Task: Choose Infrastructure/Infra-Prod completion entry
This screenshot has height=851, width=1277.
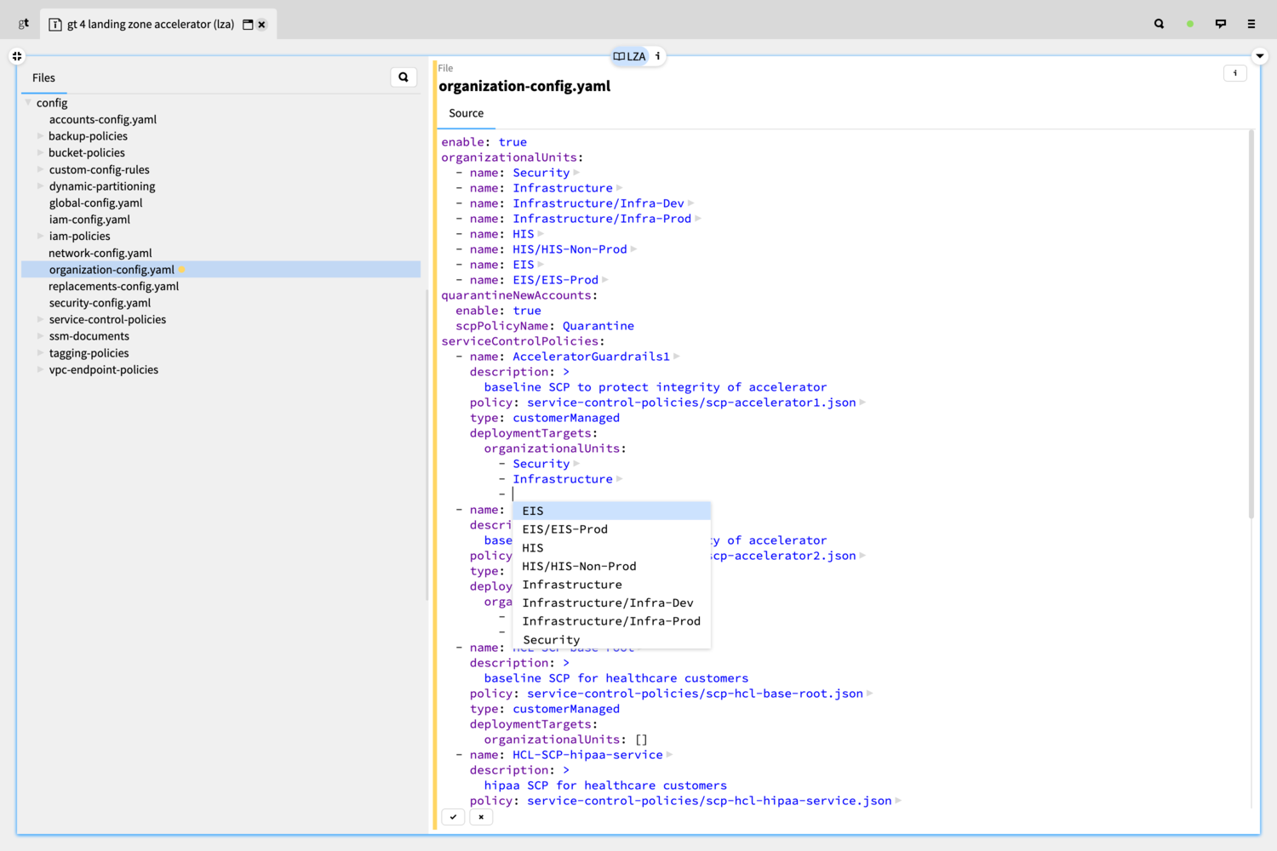Action: pyautogui.click(x=611, y=621)
